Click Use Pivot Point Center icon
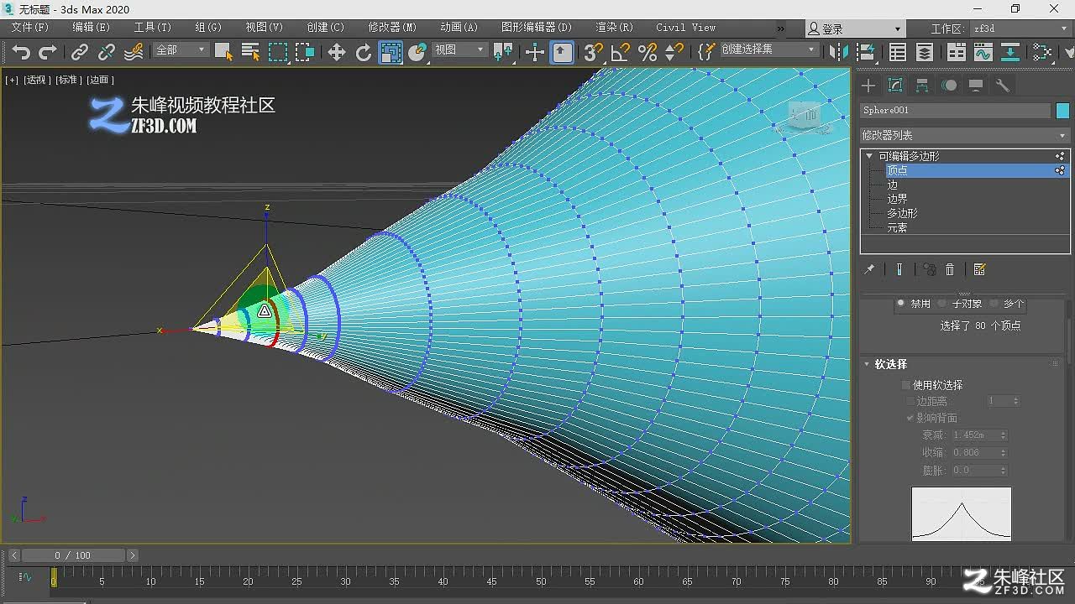Image resolution: width=1075 pixels, height=604 pixels. 503,52
